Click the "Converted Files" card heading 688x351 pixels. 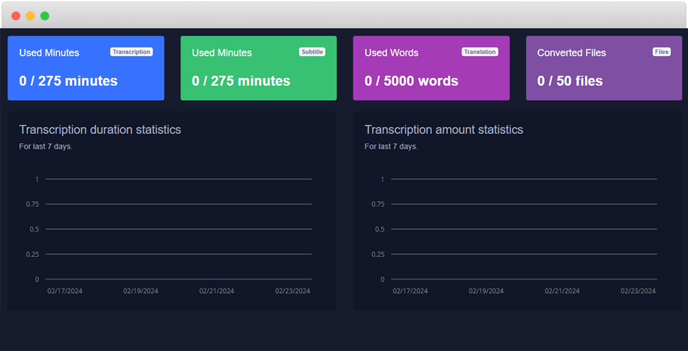tap(571, 52)
